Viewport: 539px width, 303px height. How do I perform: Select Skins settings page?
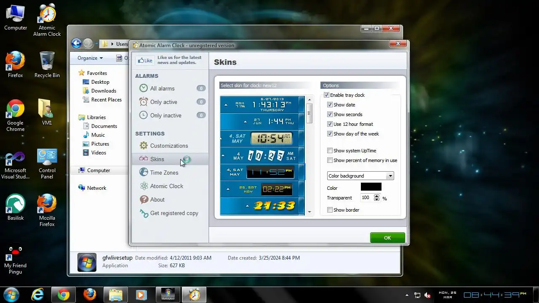[x=170, y=159]
